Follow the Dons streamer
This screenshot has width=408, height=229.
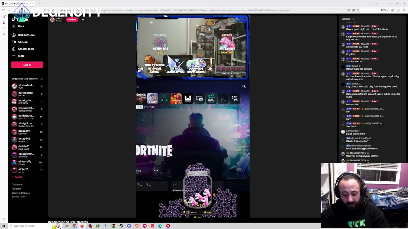[x=72, y=20]
